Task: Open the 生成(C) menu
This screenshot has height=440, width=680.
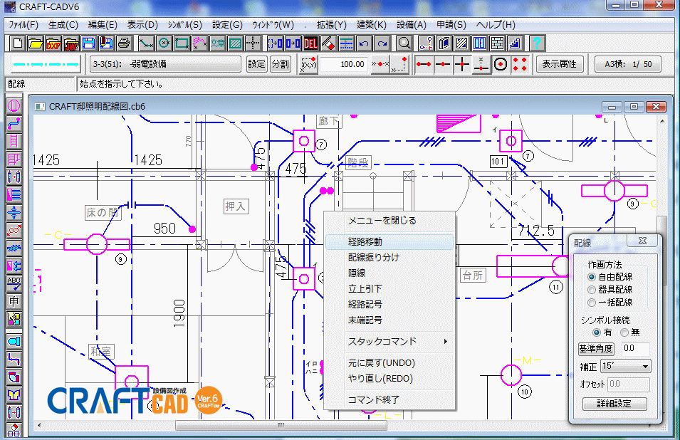Action: coord(63,25)
